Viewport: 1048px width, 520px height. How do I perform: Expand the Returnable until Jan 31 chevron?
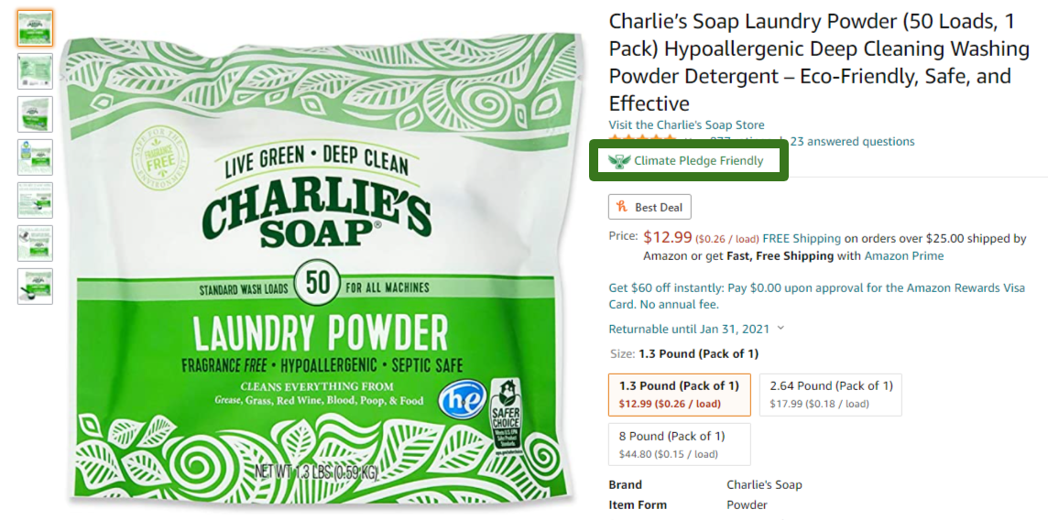tap(781, 329)
